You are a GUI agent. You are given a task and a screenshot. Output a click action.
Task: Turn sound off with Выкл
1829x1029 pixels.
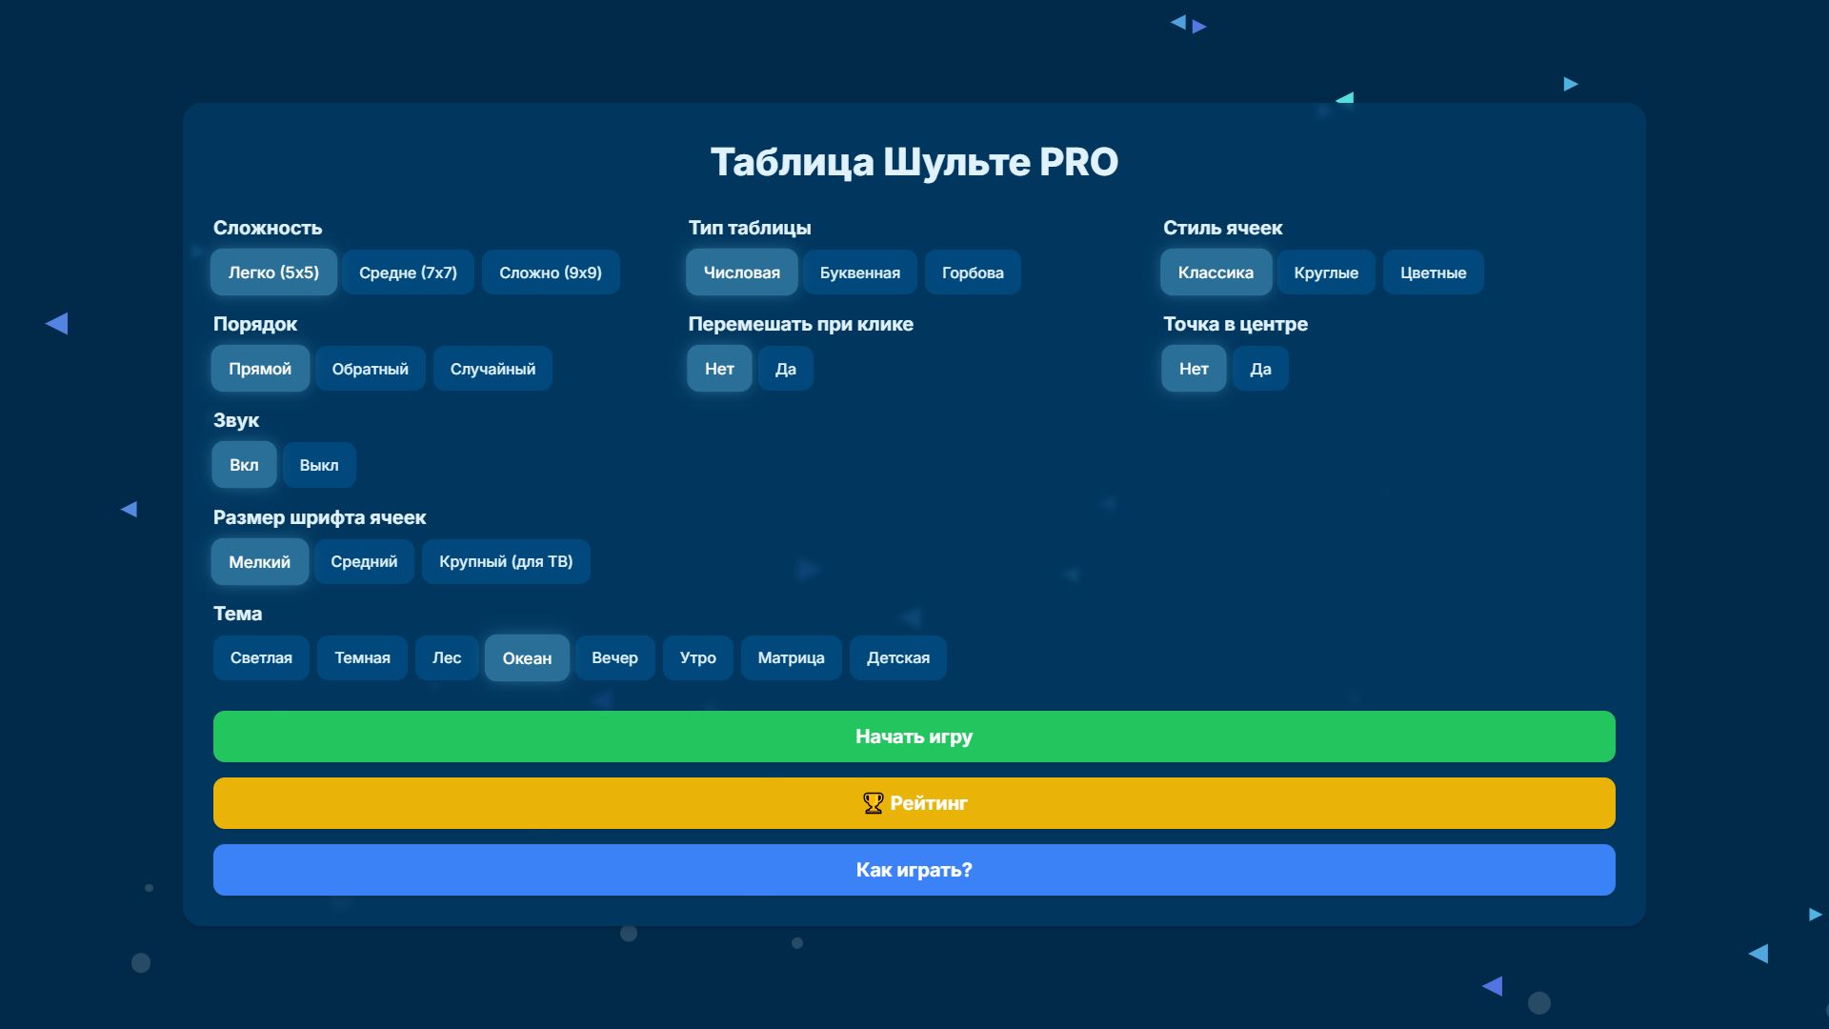coord(319,465)
